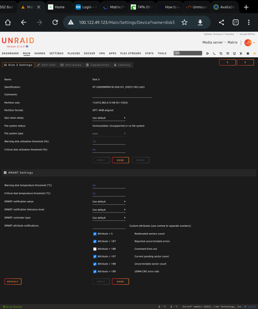Click the info monitor icon in header
This screenshot has height=309, width=258.
click(x=235, y=54)
